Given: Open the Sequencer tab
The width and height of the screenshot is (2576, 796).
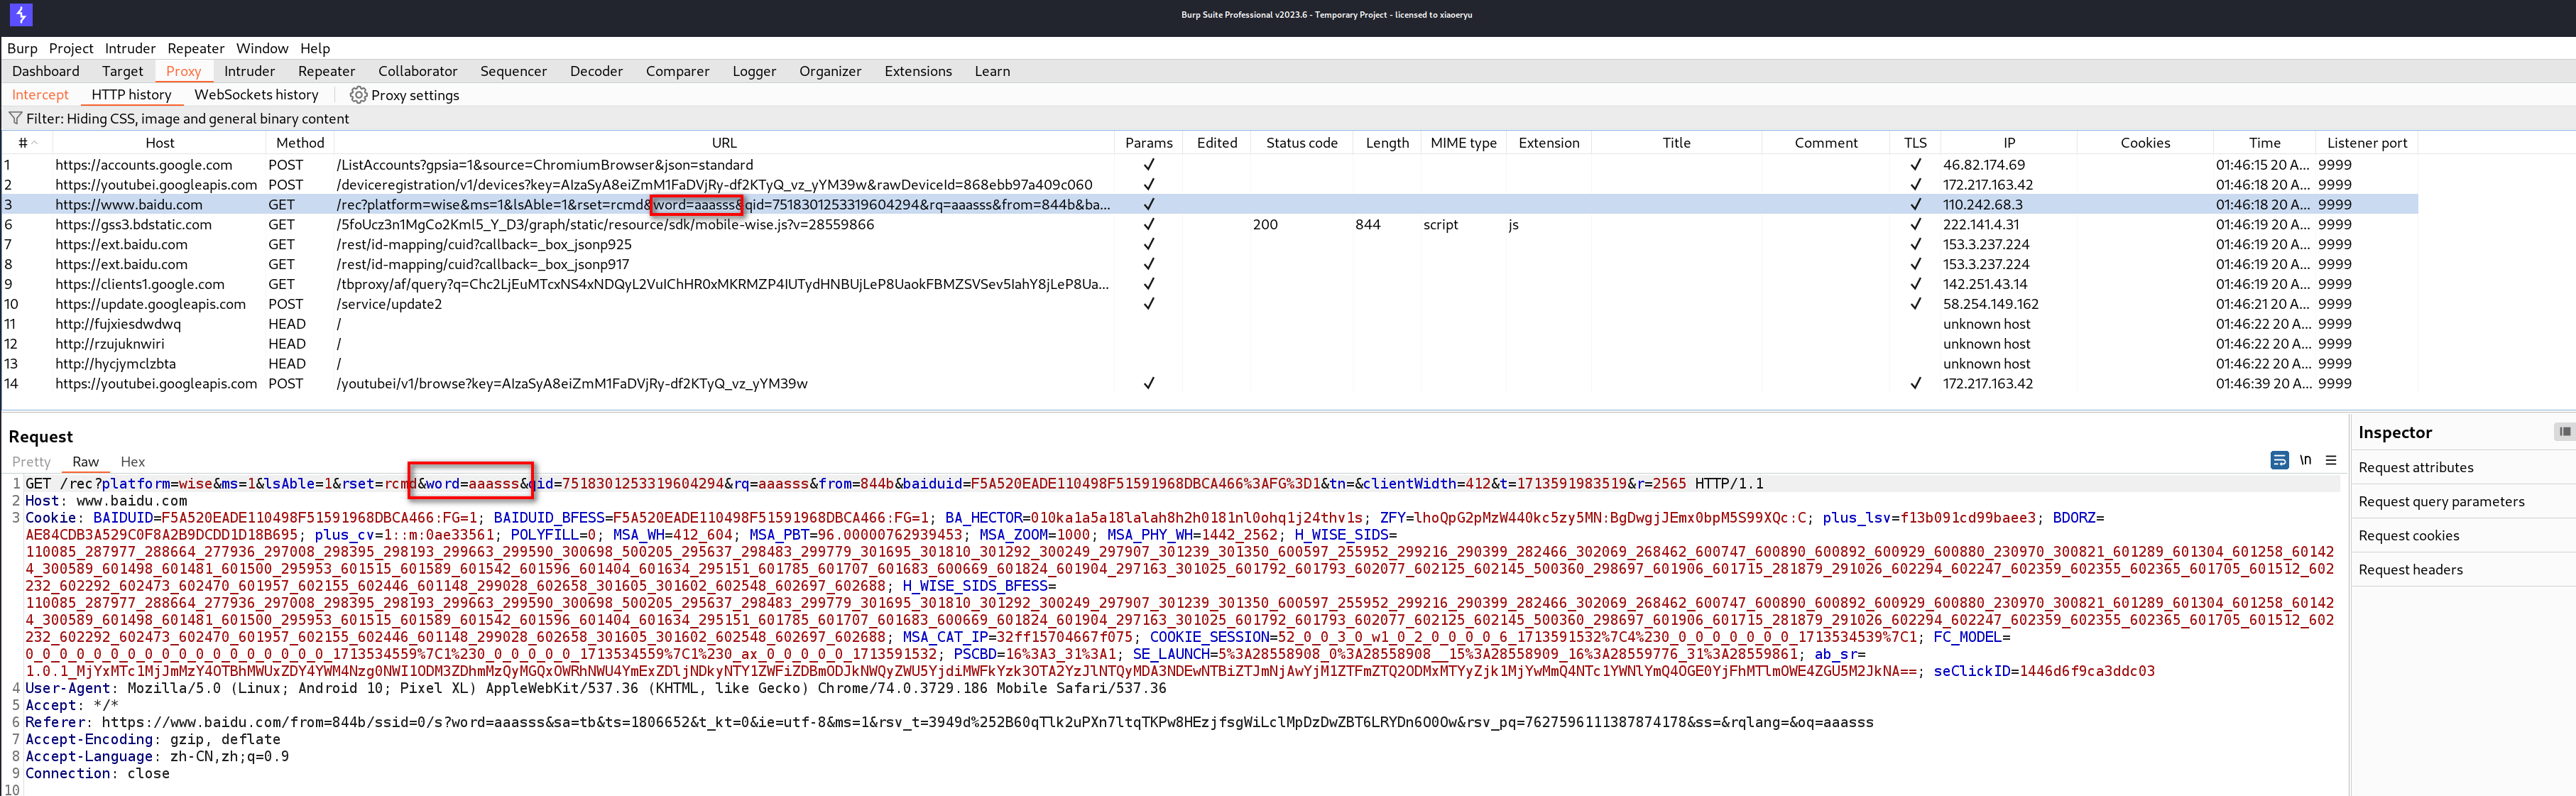Looking at the screenshot, I should coord(513,71).
